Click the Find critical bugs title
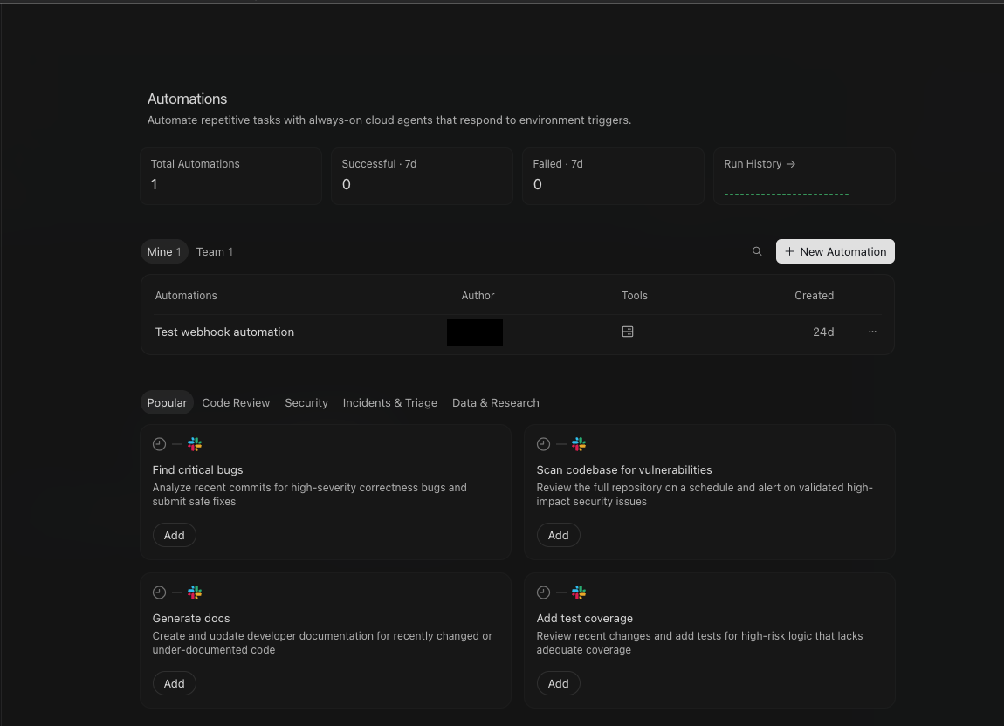The height and width of the screenshot is (726, 1004). [x=198, y=470]
